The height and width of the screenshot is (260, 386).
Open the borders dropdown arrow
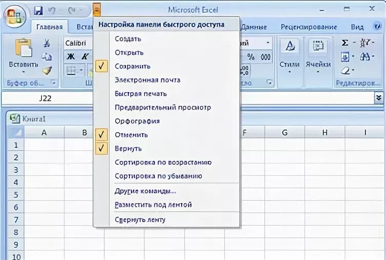[x=81, y=71]
